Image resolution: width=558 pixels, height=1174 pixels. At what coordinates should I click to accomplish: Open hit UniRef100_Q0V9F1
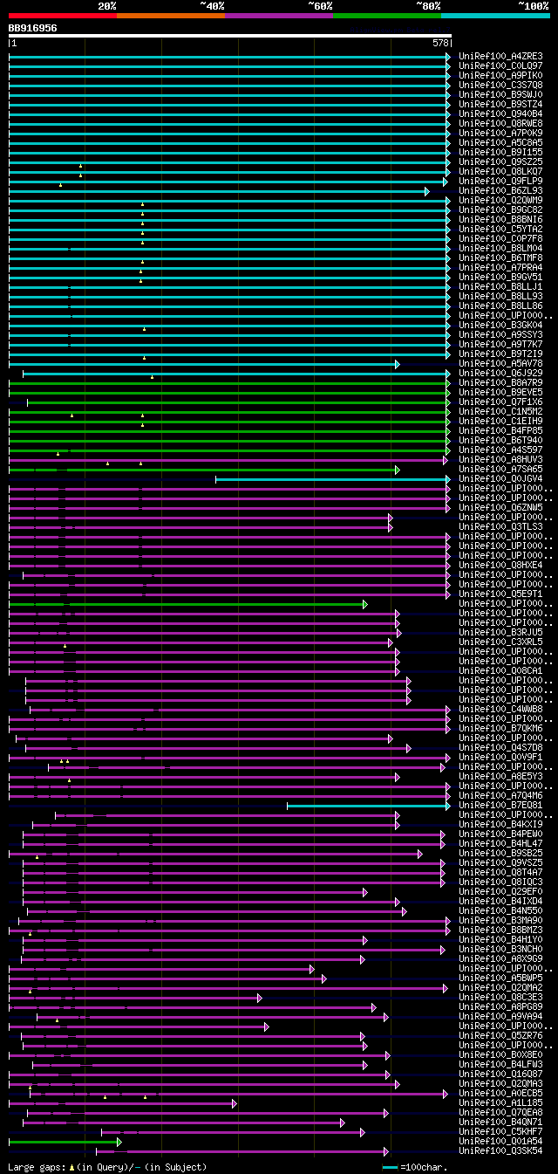(500, 757)
